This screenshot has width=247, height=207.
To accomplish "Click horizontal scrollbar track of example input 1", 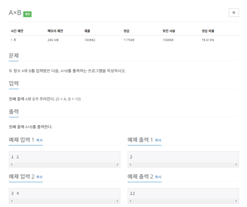I will (65, 165).
